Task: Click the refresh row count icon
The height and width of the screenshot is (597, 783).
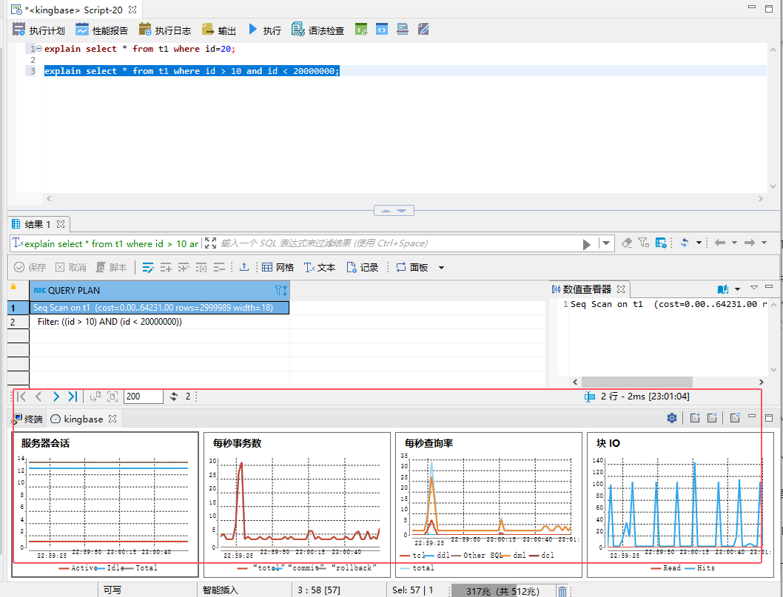Action: (174, 397)
